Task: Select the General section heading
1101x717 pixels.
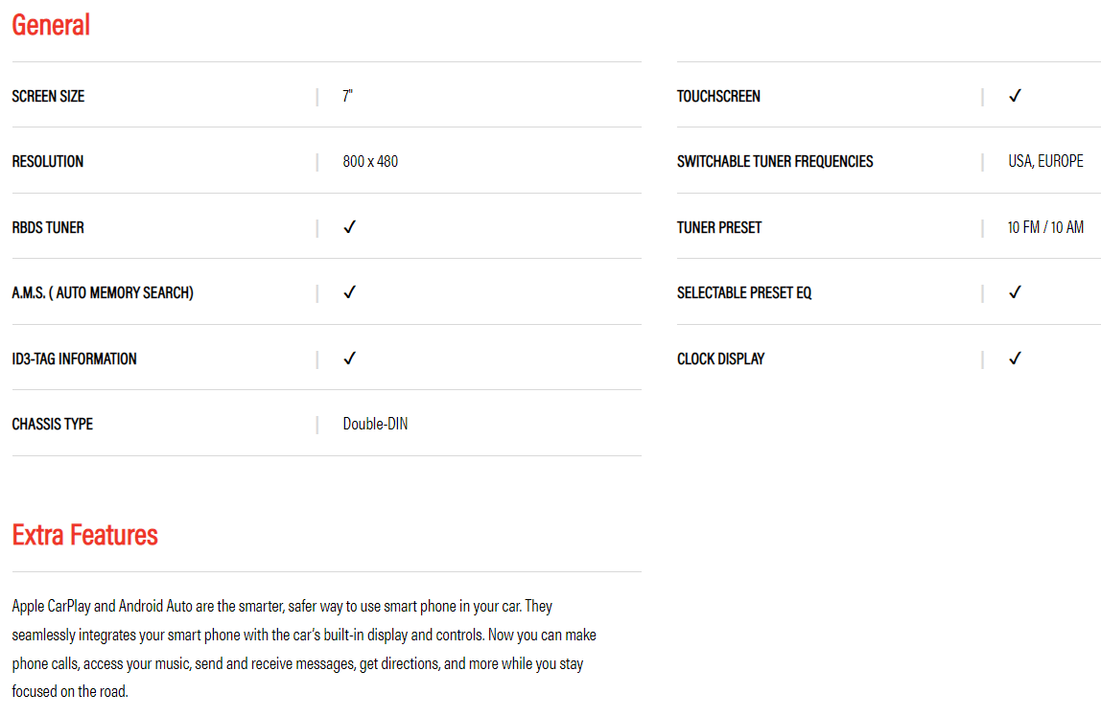Action: 51,25
